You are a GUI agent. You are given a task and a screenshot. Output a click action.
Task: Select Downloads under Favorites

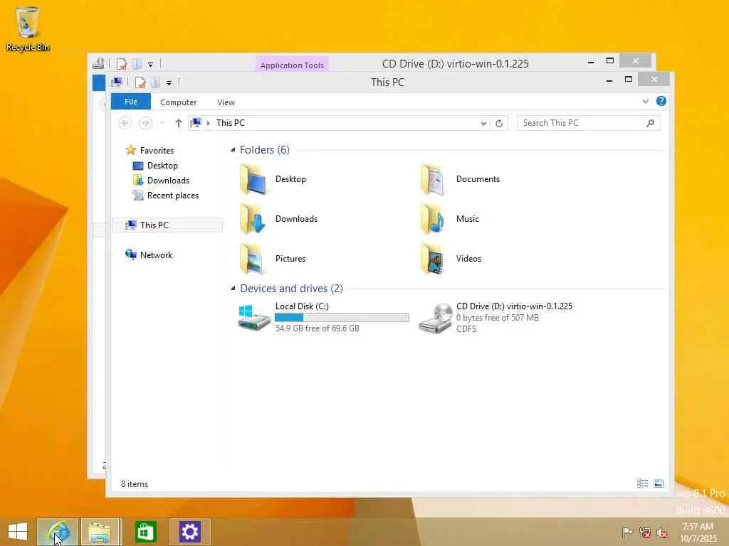(x=168, y=180)
